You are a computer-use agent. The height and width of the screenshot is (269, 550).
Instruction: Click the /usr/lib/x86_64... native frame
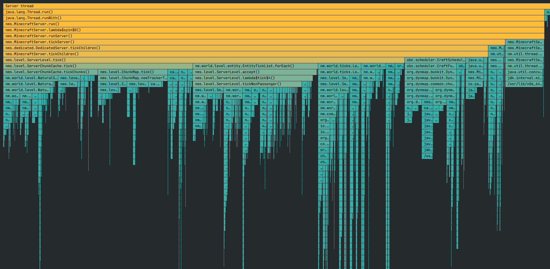[524, 84]
